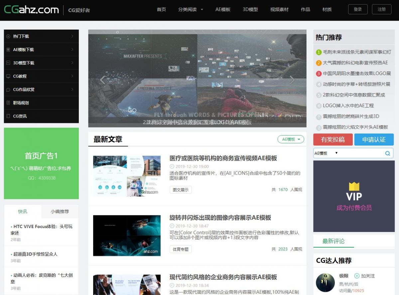Go to previous slide in banner carousel
Viewport: 399px width, 295px height.
click(102, 80)
